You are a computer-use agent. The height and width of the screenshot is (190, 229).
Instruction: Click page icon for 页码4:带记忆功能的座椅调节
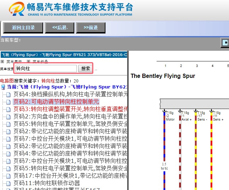[8, 154]
